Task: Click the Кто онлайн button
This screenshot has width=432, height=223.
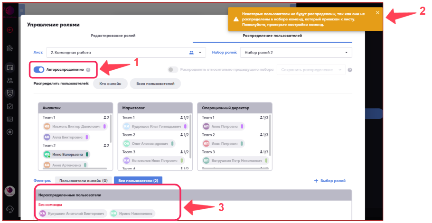Action: click(x=110, y=84)
